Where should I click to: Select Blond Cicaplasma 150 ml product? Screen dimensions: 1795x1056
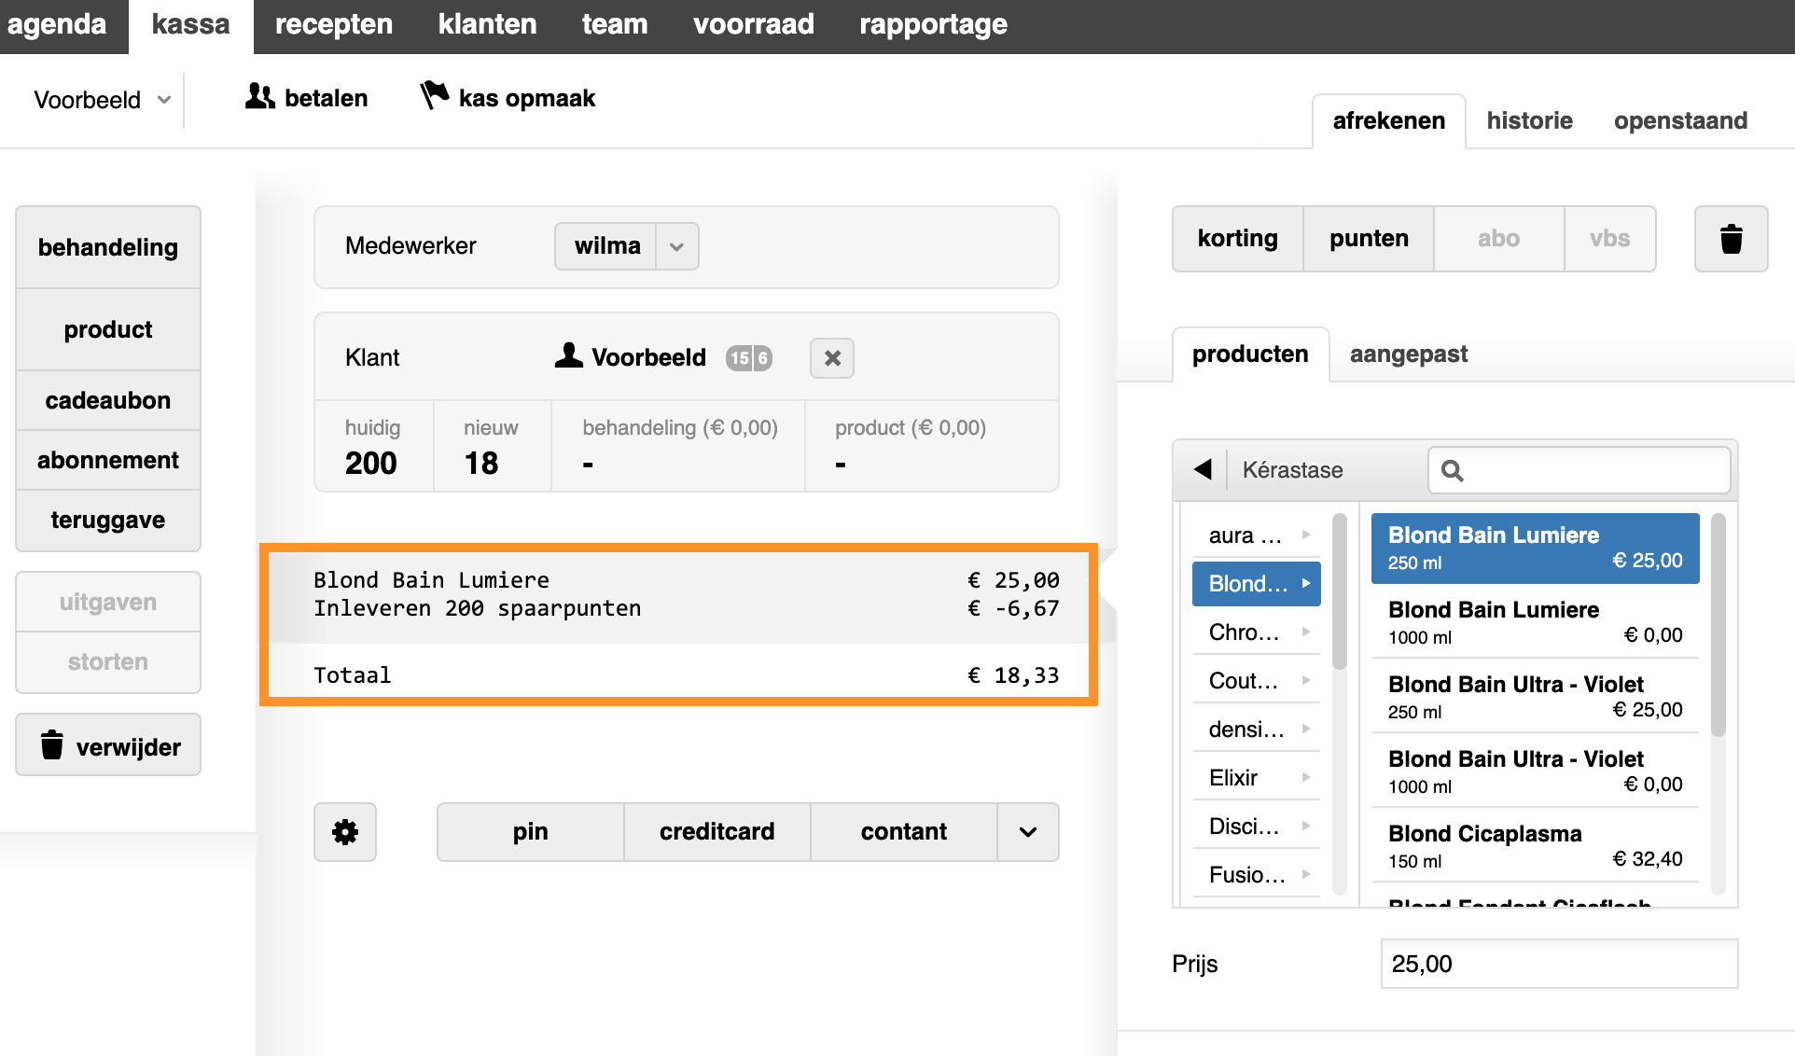(x=1535, y=845)
